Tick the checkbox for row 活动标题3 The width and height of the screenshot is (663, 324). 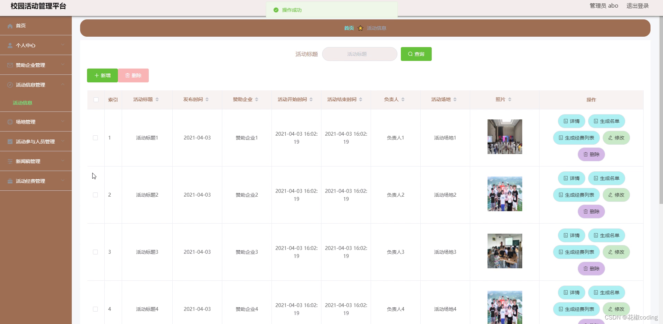[95, 252]
